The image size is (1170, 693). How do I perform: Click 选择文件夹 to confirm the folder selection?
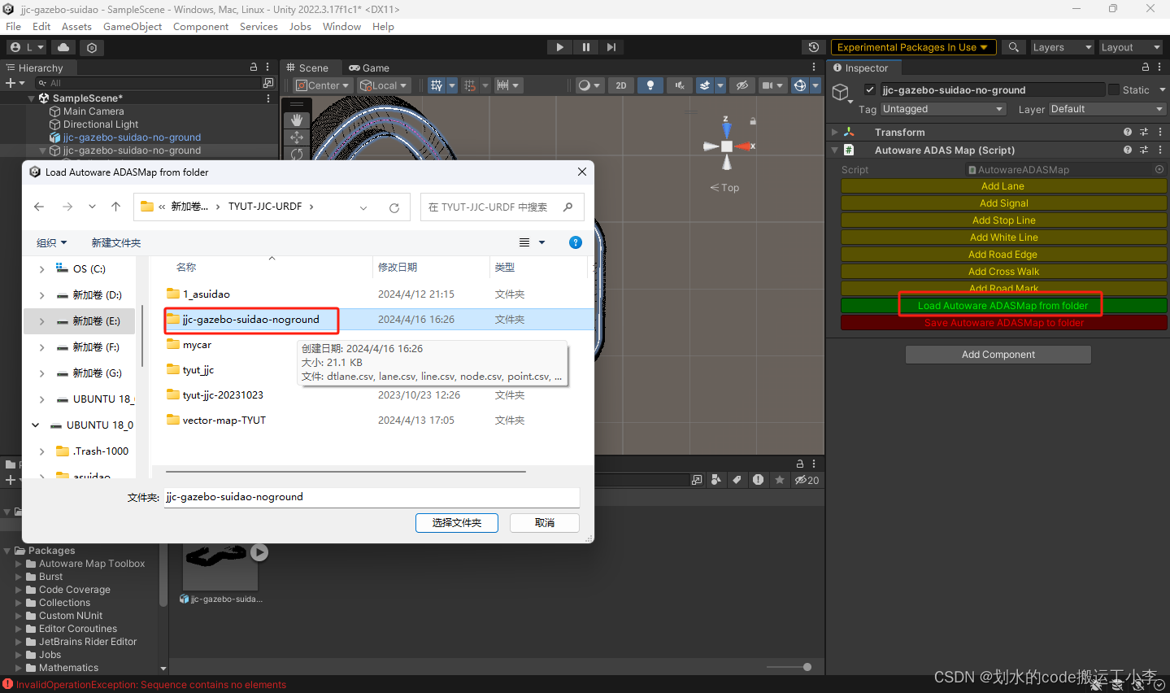click(x=456, y=523)
